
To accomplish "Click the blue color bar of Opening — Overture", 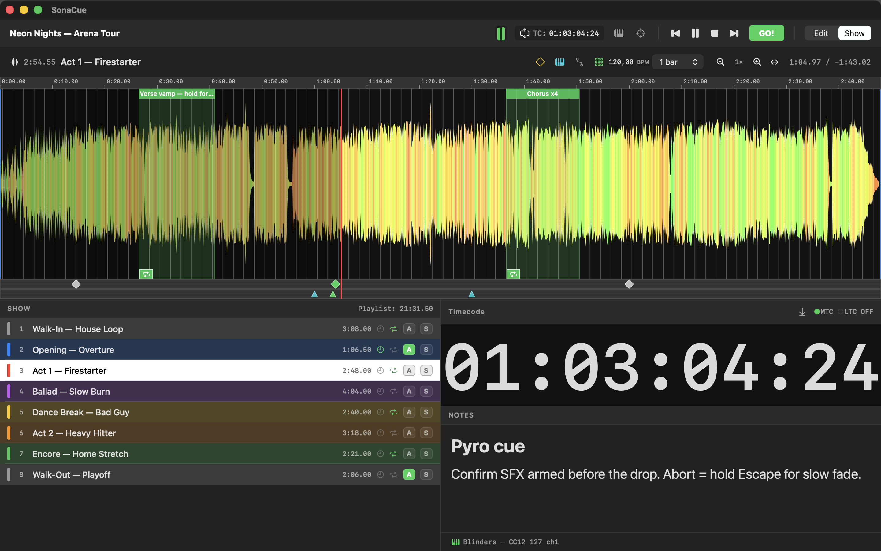I will [9, 350].
